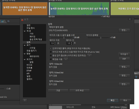Collapse the 보고서 tree section
Screen dimensions: 139x109
(x=25, y=59)
